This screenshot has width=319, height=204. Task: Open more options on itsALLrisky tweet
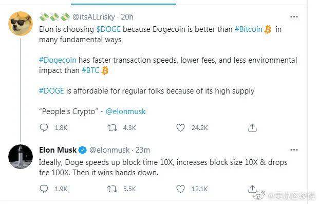294,16
